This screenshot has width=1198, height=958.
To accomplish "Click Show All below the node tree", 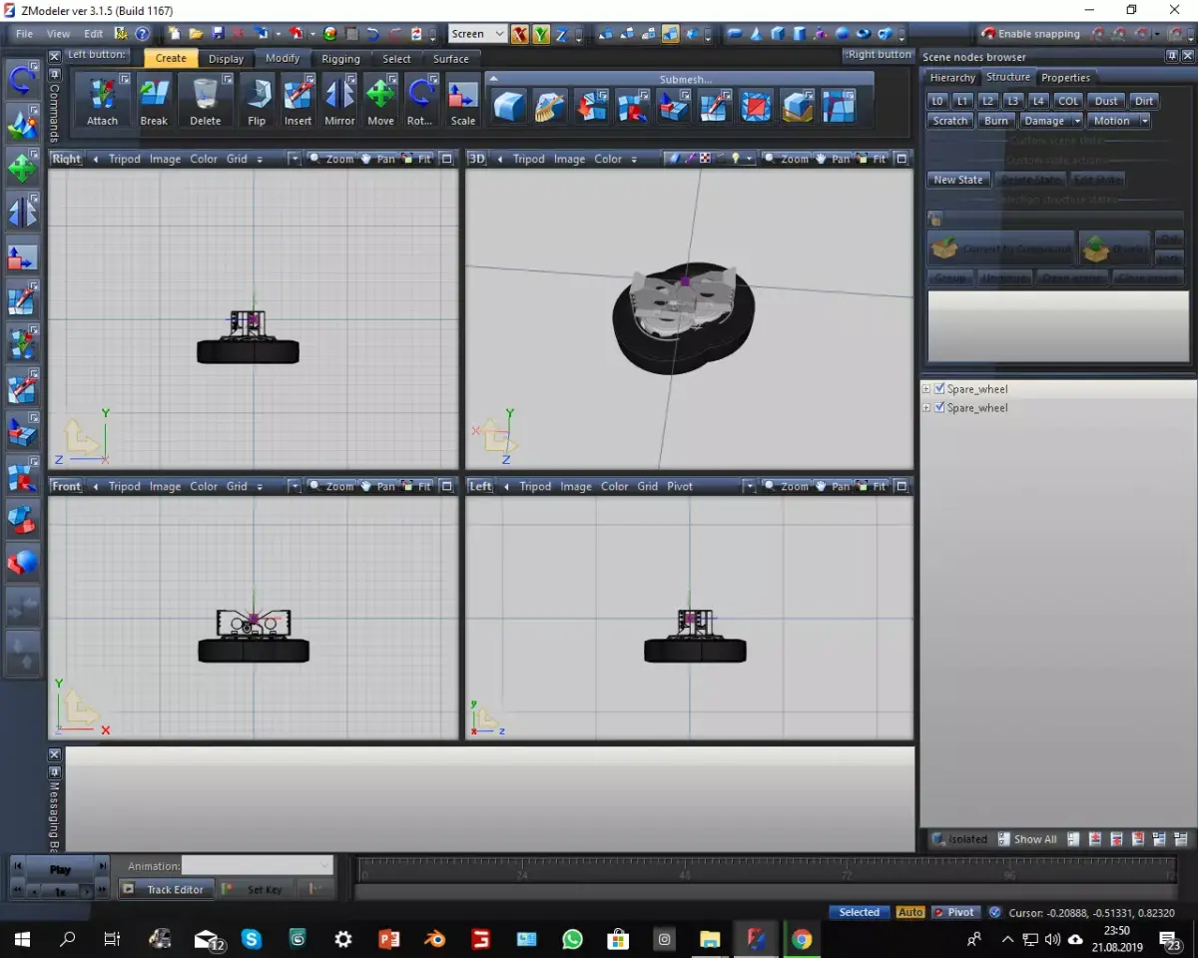I will coord(1027,839).
